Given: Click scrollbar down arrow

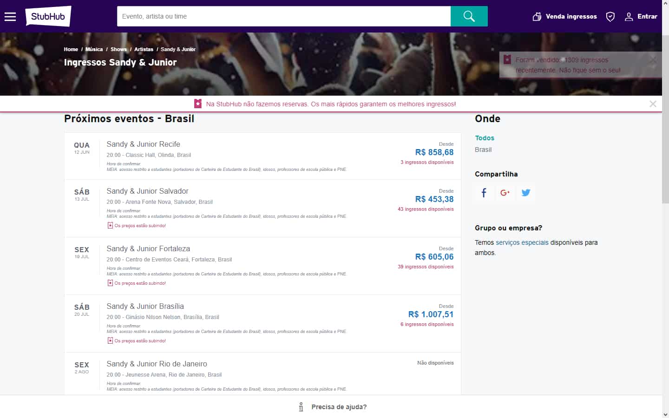Looking at the screenshot, I should (665, 414).
